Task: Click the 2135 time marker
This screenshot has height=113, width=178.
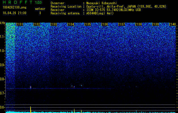Action: click(87, 24)
